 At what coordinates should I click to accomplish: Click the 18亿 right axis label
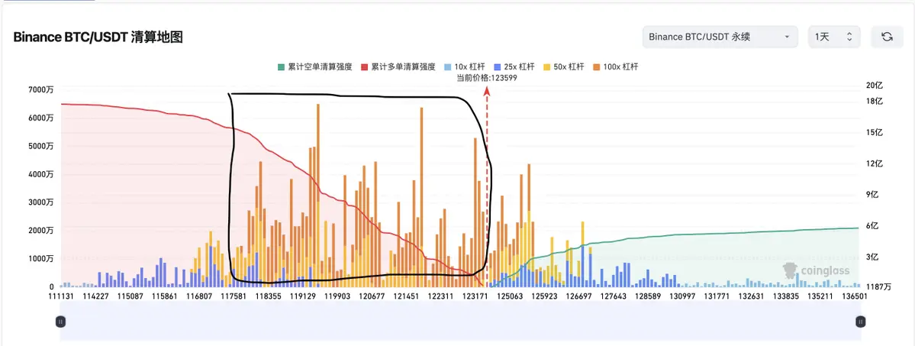(x=874, y=101)
